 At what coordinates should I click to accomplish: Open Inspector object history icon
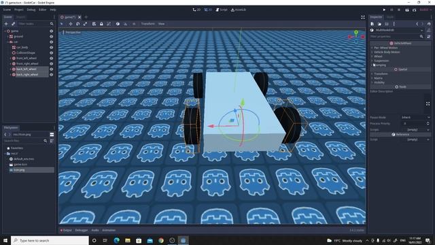[429, 24]
